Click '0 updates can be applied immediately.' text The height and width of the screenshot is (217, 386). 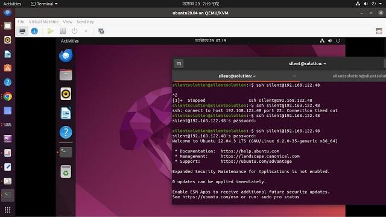tap(219, 181)
